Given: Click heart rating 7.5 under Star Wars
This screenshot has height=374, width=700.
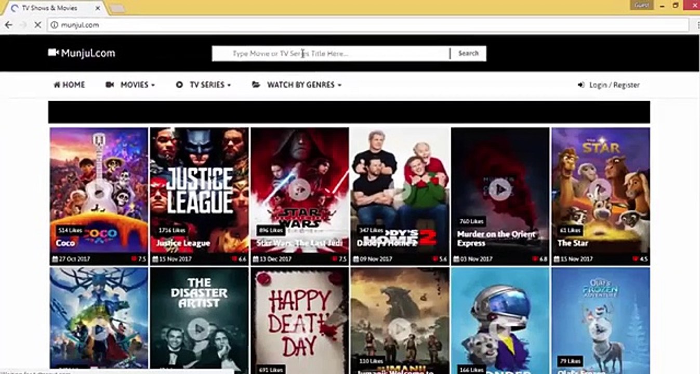Looking at the screenshot, I should coord(339,259).
